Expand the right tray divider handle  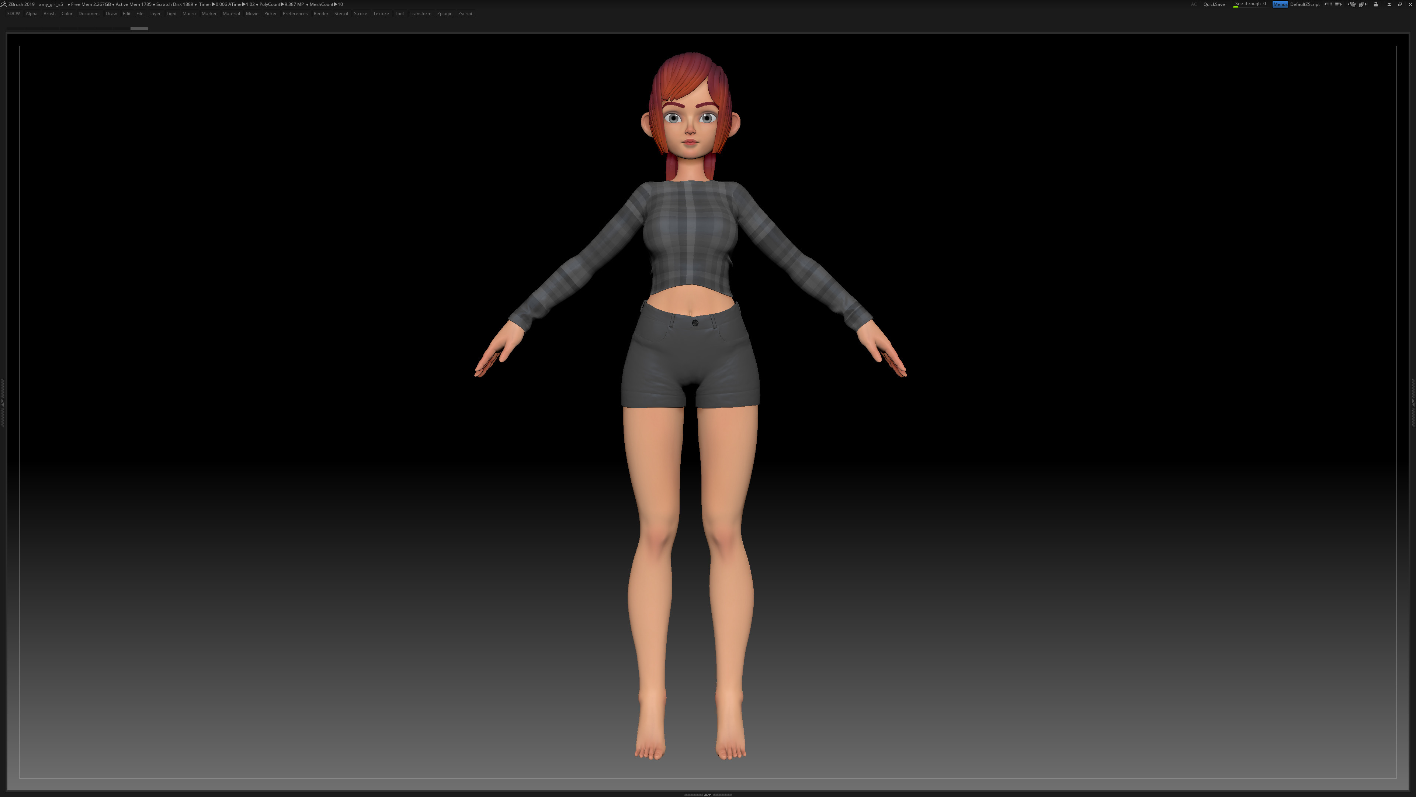(1413, 403)
